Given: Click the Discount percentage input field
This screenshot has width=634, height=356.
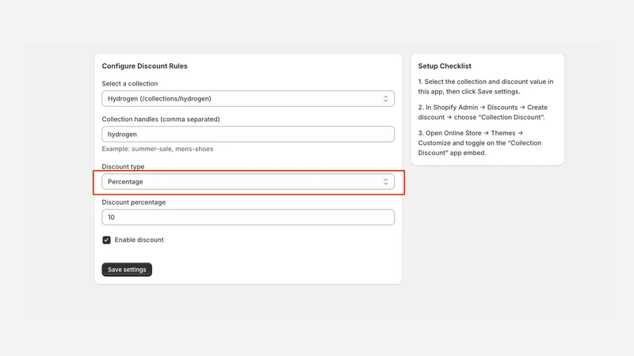Looking at the screenshot, I should (x=248, y=217).
